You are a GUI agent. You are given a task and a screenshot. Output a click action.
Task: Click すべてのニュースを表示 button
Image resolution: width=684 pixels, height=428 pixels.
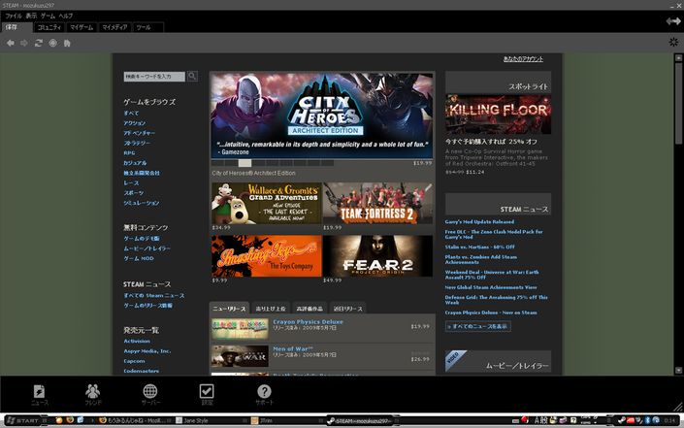tap(477, 326)
